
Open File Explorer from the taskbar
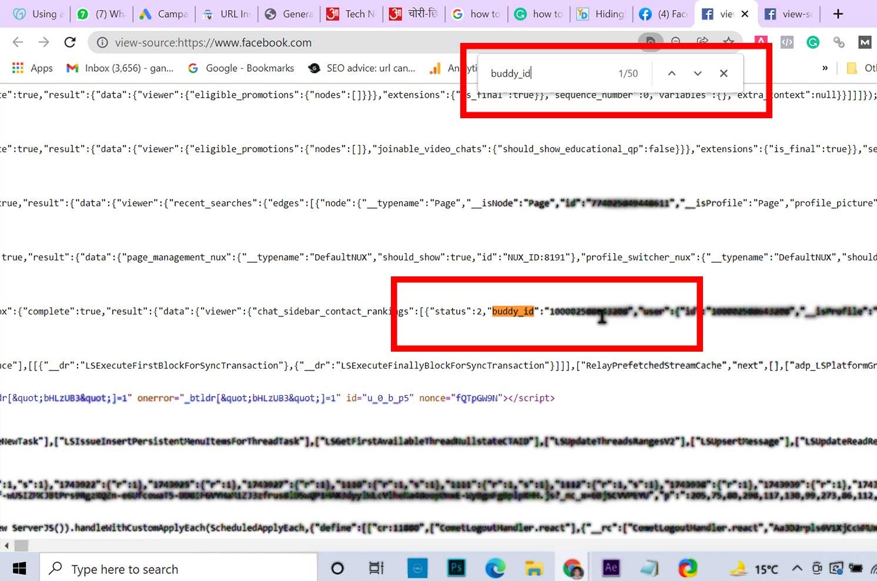click(x=534, y=568)
